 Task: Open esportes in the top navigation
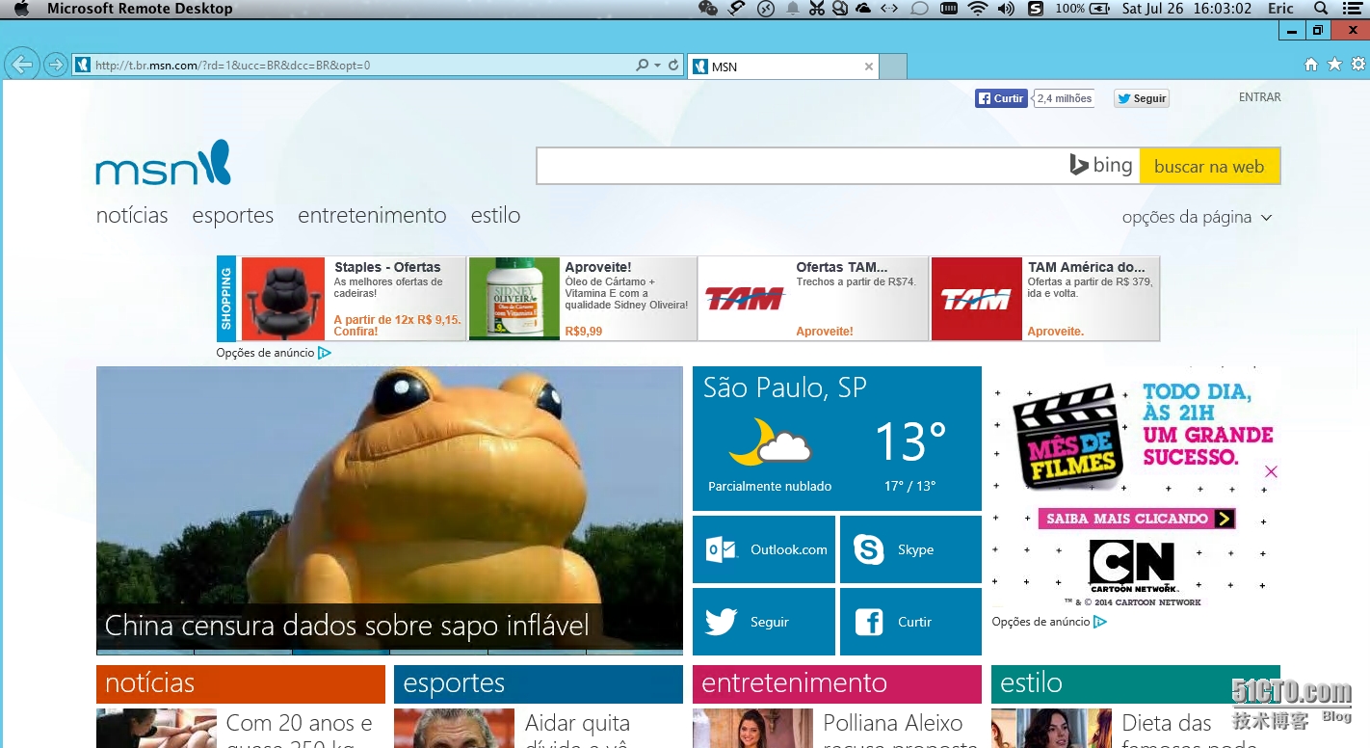(x=233, y=216)
